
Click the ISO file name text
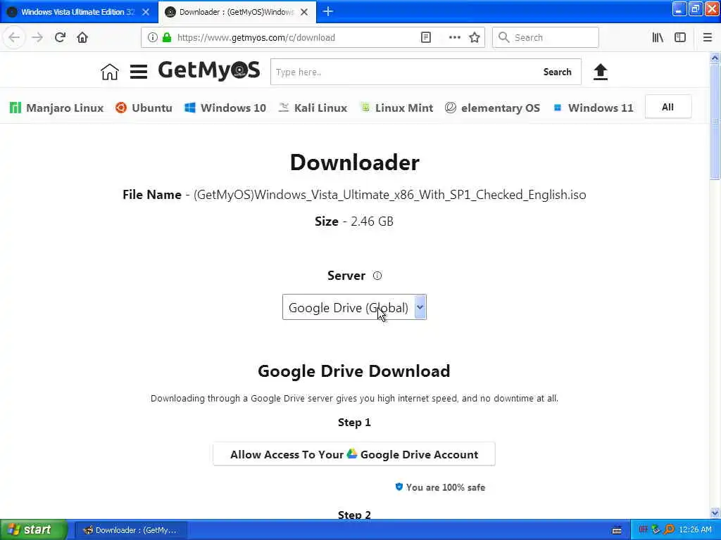[x=390, y=195]
